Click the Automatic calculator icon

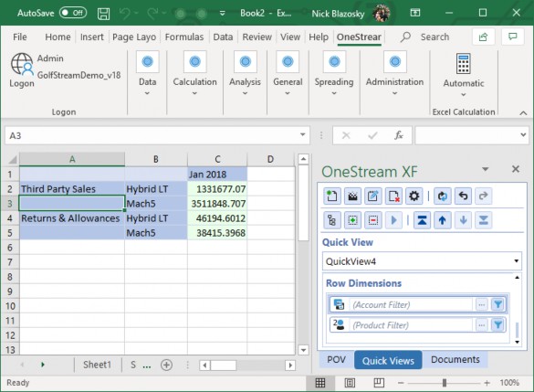464,64
